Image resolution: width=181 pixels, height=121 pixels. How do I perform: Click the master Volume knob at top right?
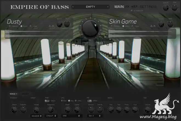(x=166, y=7)
